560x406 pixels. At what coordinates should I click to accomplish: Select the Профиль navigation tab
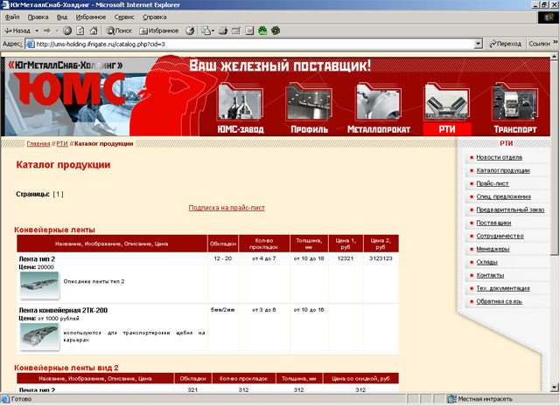pyautogui.click(x=309, y=129)
